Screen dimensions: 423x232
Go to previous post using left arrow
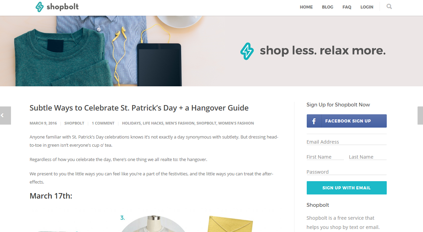tap(5, 115)
